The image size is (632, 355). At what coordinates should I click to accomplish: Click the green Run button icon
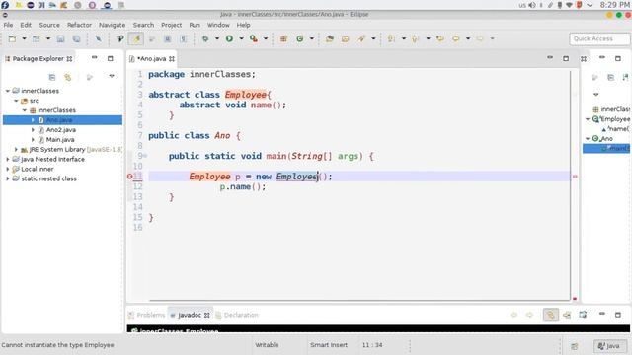(229, 38)
